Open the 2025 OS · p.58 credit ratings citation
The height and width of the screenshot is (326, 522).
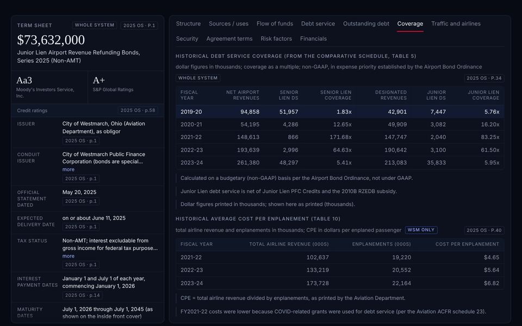coord(138,110)
